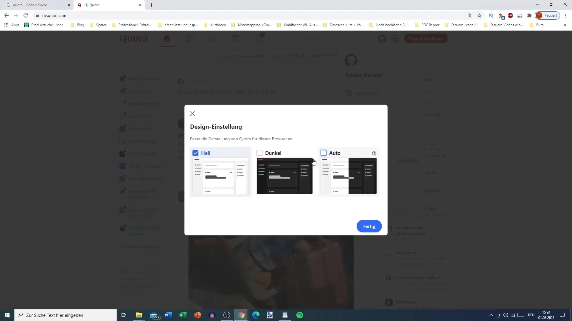572x321 pixels.
Task: Open the Quora home icon
Action: pos(167,39)
